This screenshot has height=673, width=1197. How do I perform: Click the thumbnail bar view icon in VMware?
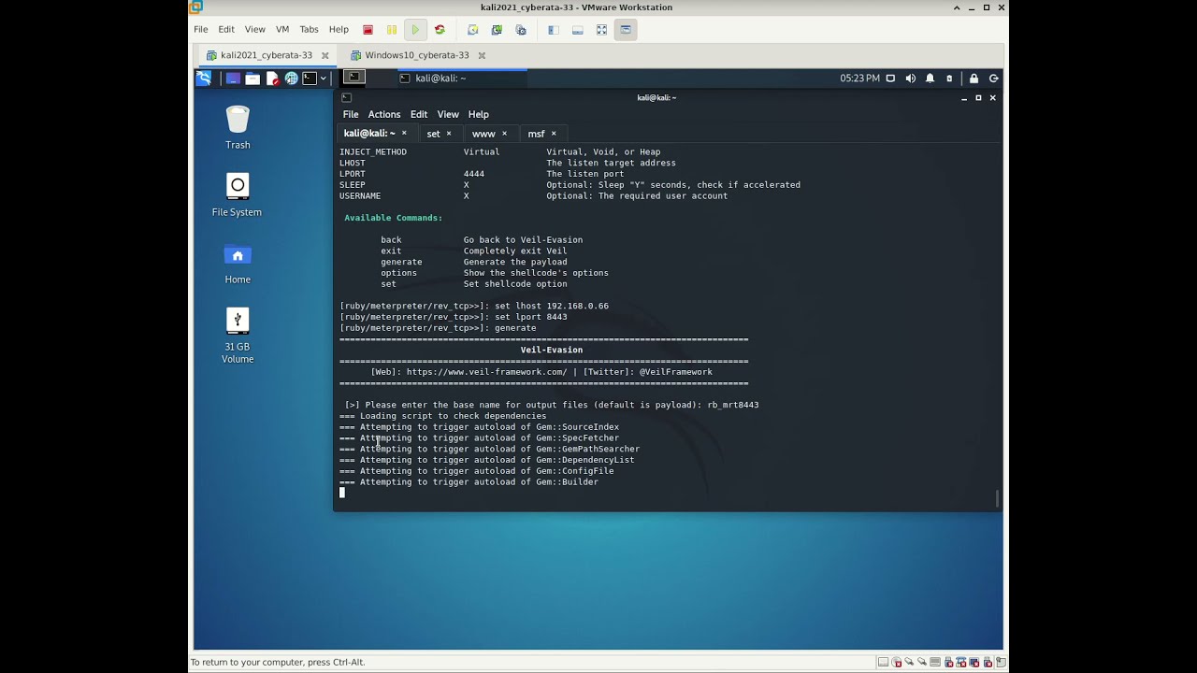pos(577,30)
